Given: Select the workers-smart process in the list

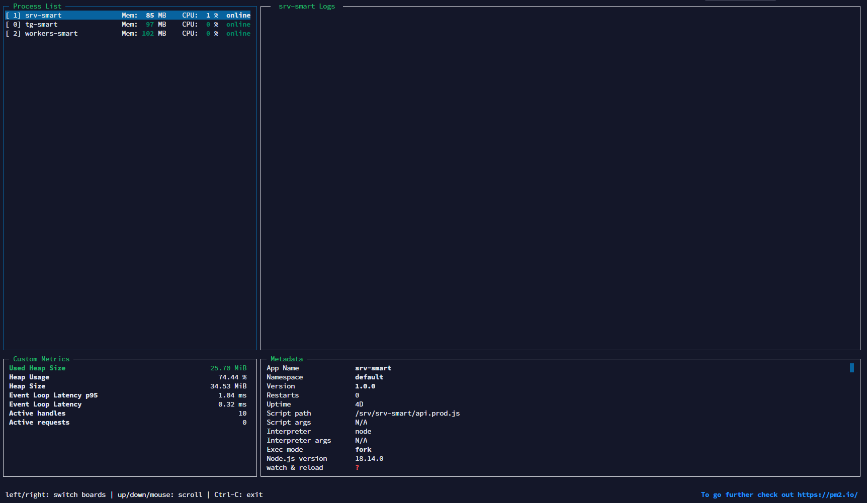Looking at the screenshot, I should [128, 34].
